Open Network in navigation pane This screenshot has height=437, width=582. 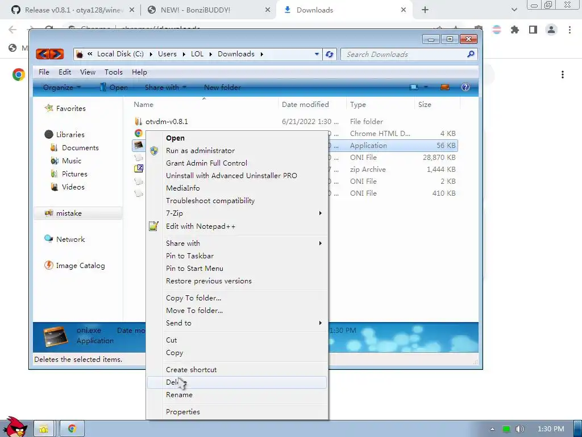(70, 240)
